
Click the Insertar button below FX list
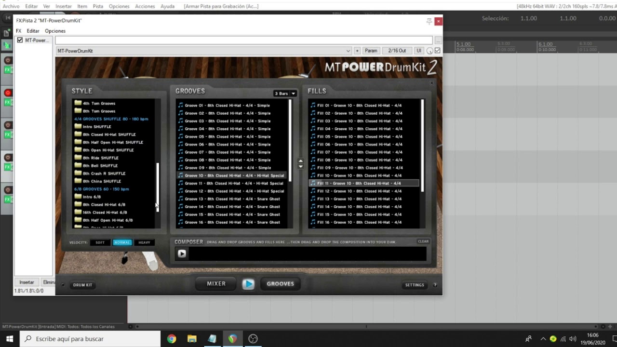click(x=27, y=282)
